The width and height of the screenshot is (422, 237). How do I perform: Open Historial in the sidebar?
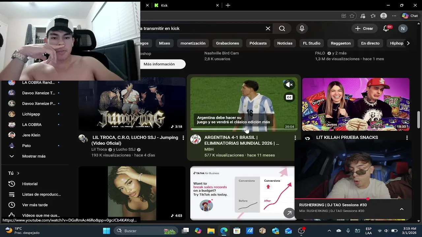[35, 184]
